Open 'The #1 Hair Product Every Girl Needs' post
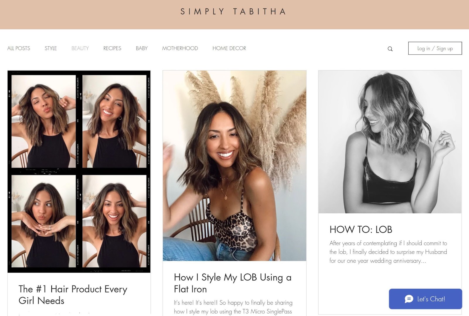Viewport: 469px width, 316px height. coord(73,295)
